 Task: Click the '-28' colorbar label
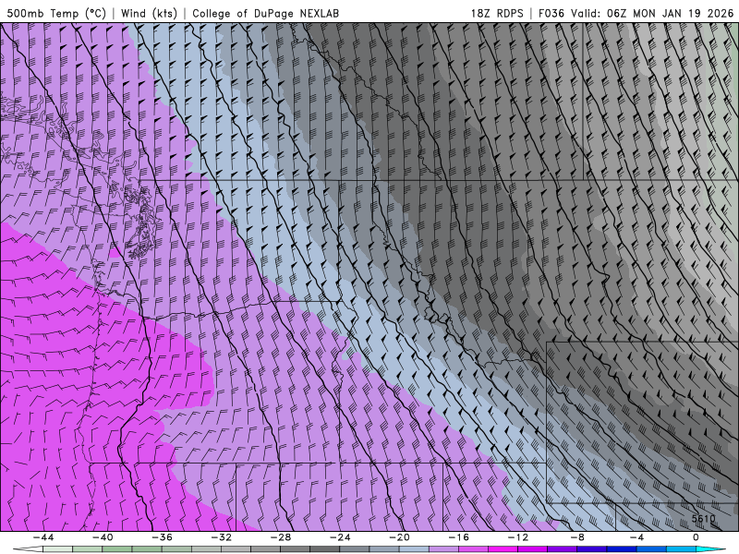tap(281, 537)
